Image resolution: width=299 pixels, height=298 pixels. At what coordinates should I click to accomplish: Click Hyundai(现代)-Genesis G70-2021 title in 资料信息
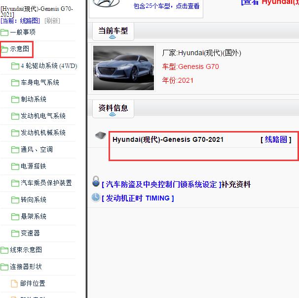click(x=168, y=139)
